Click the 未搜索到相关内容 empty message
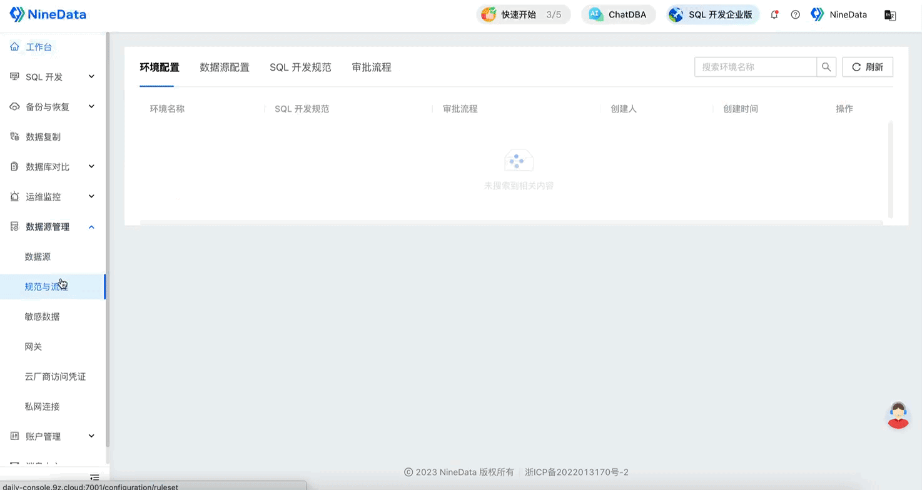922x490 pixels. [519, 186]
